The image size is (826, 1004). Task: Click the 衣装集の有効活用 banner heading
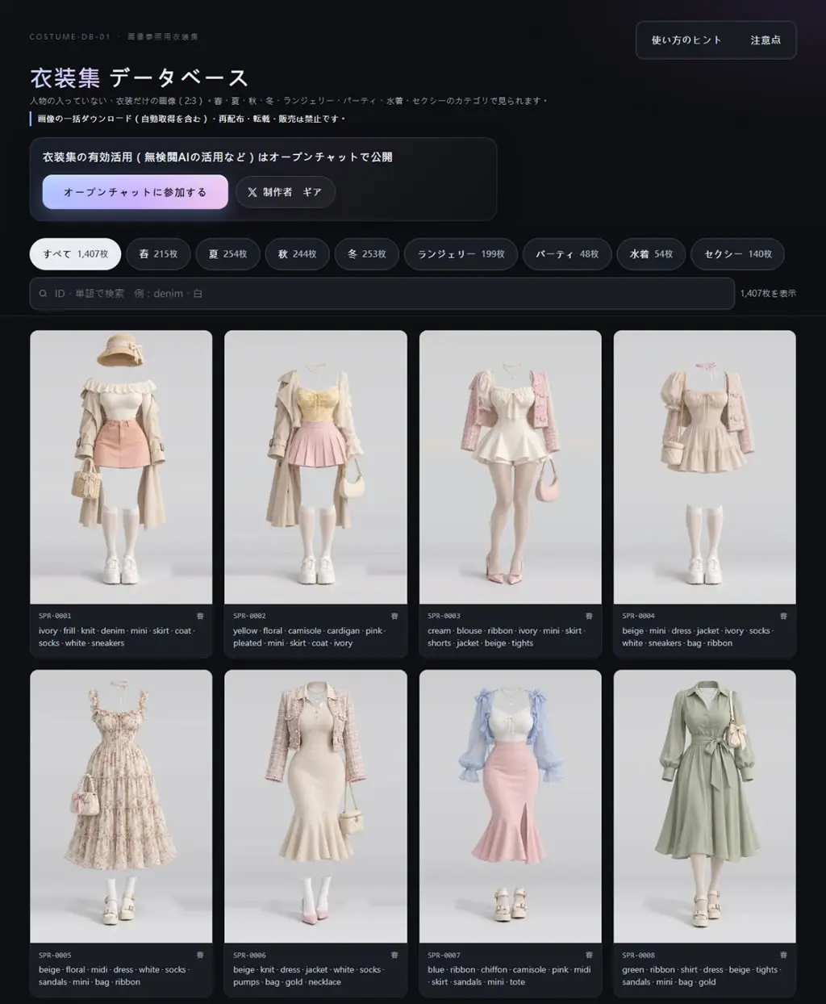pyautogui.click(x=218, y=157)
